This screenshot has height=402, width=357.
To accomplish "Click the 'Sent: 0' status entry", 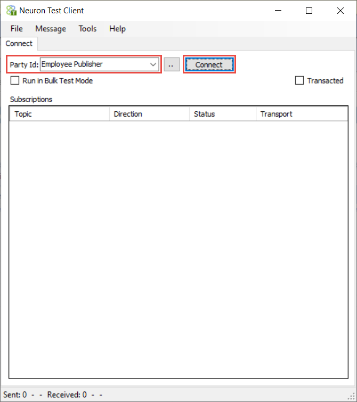I will click(x=15, y=395).
